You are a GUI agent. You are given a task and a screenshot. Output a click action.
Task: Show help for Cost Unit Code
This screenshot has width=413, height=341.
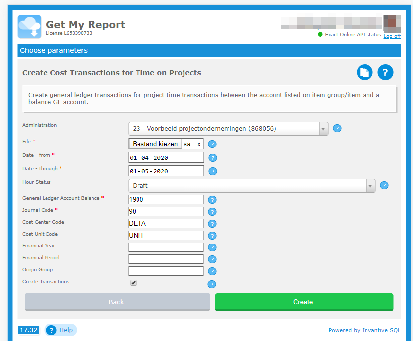(x=212, y=236)
